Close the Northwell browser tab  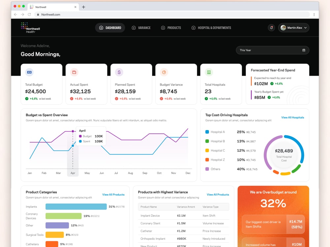[x=75, y=7]
